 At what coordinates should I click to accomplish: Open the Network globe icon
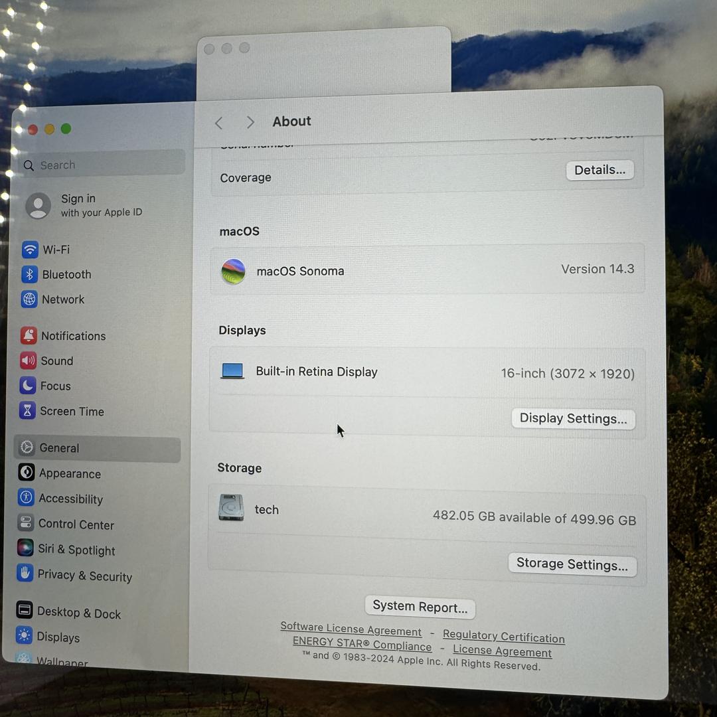click(29, 299)
